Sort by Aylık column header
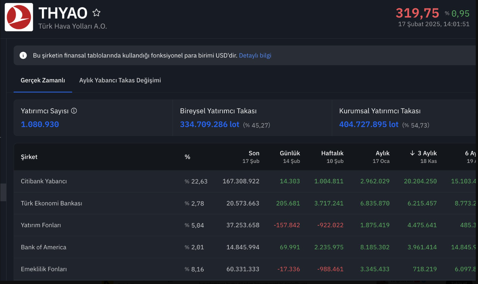The width and height of the screenshot is (478, 284). tap(382, 153)
